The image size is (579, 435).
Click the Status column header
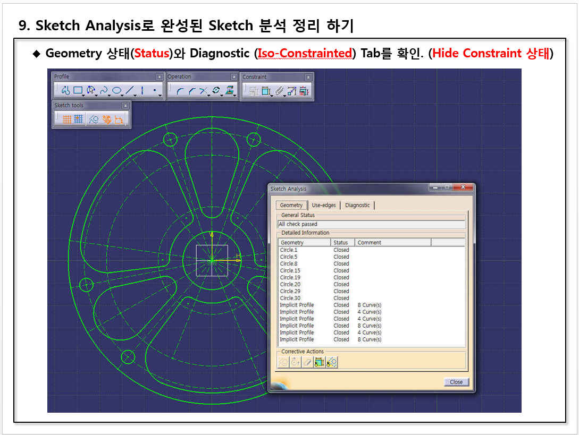(341, 242)
